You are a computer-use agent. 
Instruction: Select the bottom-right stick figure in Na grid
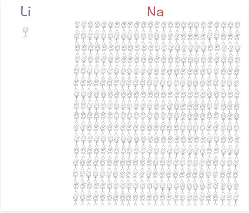coord(236,200)
